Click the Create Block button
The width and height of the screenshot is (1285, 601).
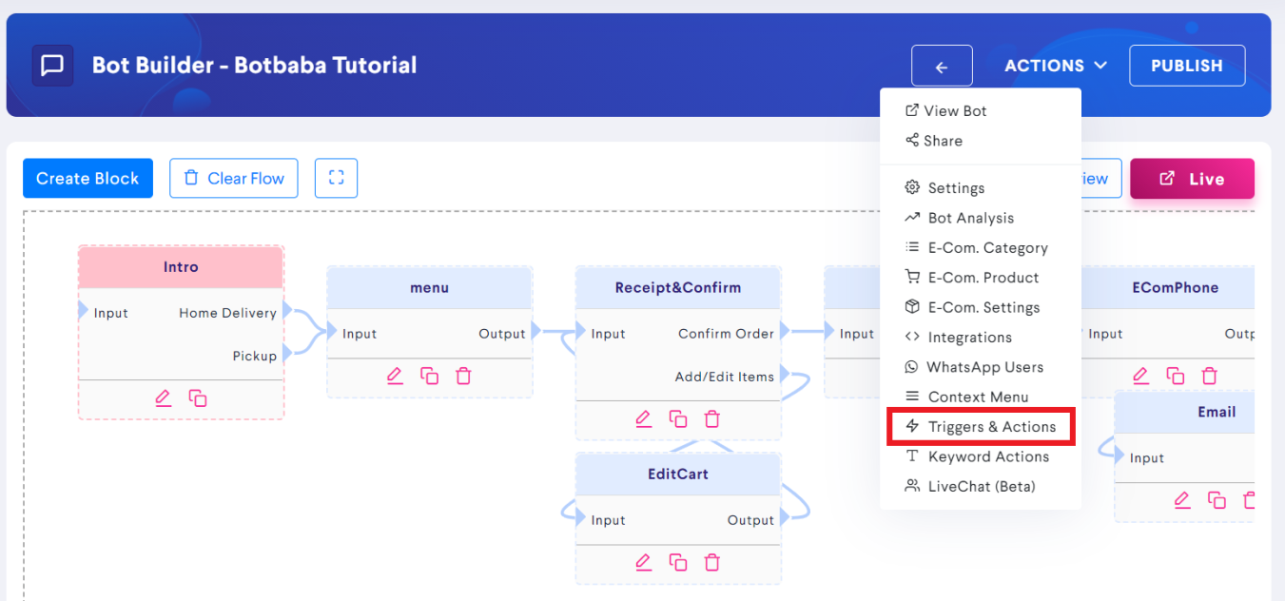[x=88, y=178]
